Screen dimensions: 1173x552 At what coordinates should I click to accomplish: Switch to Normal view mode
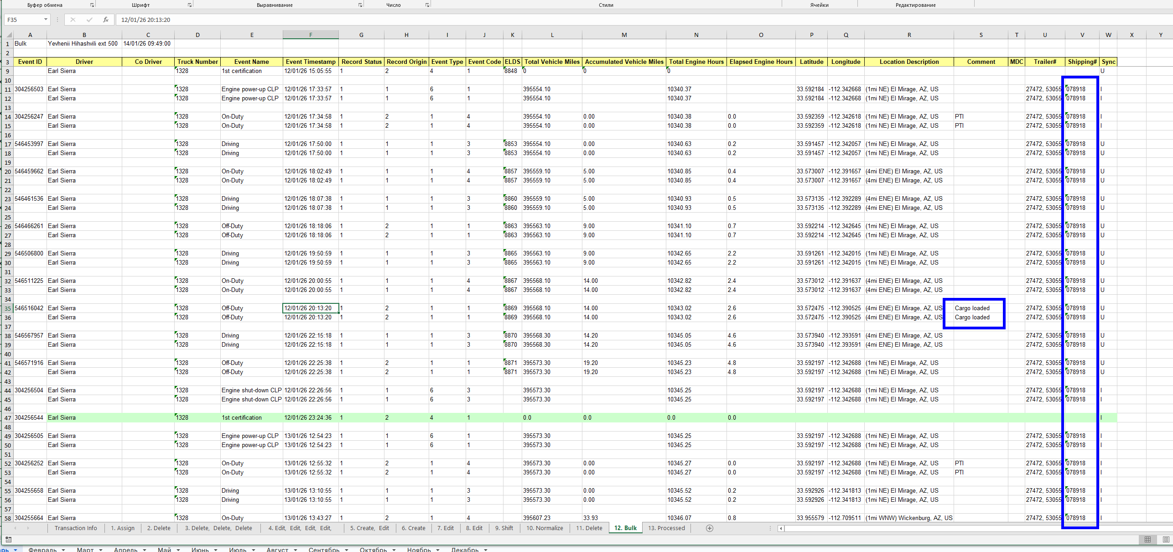click(1147, 539)
